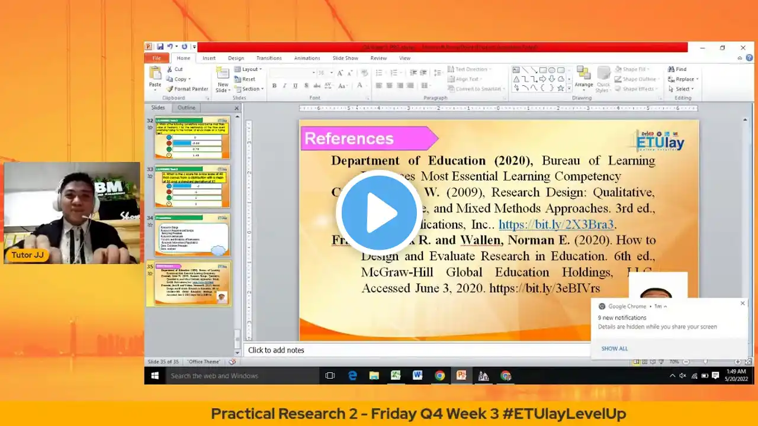This screenshot has width=758, height=426.
Task: Toggle Bold formatting
Action: [274, 86]
